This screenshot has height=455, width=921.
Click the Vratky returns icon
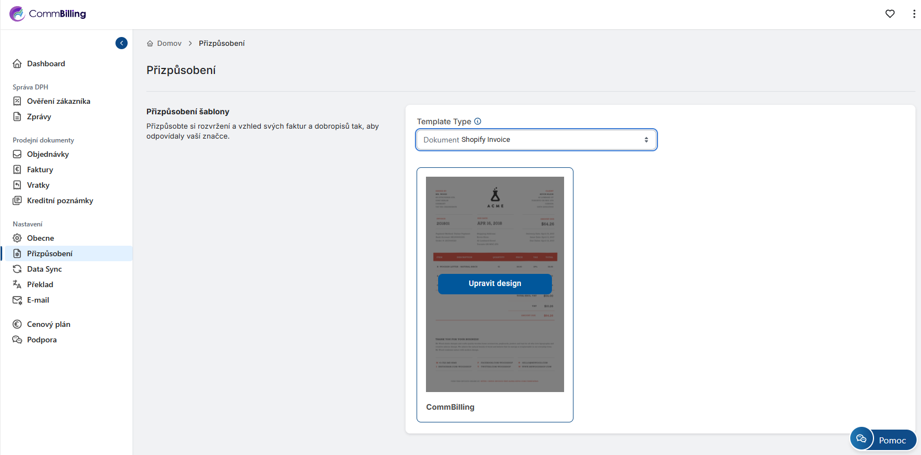[x=17, y=185]
